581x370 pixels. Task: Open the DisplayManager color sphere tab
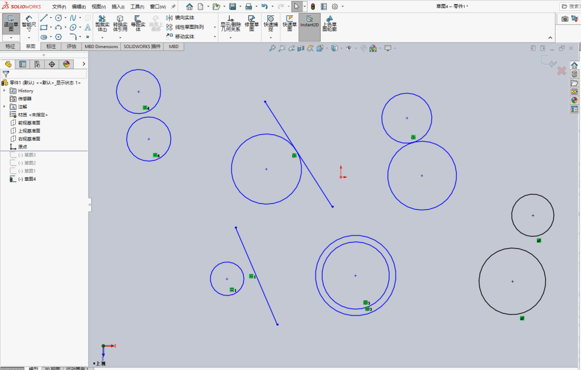point(66,64)
